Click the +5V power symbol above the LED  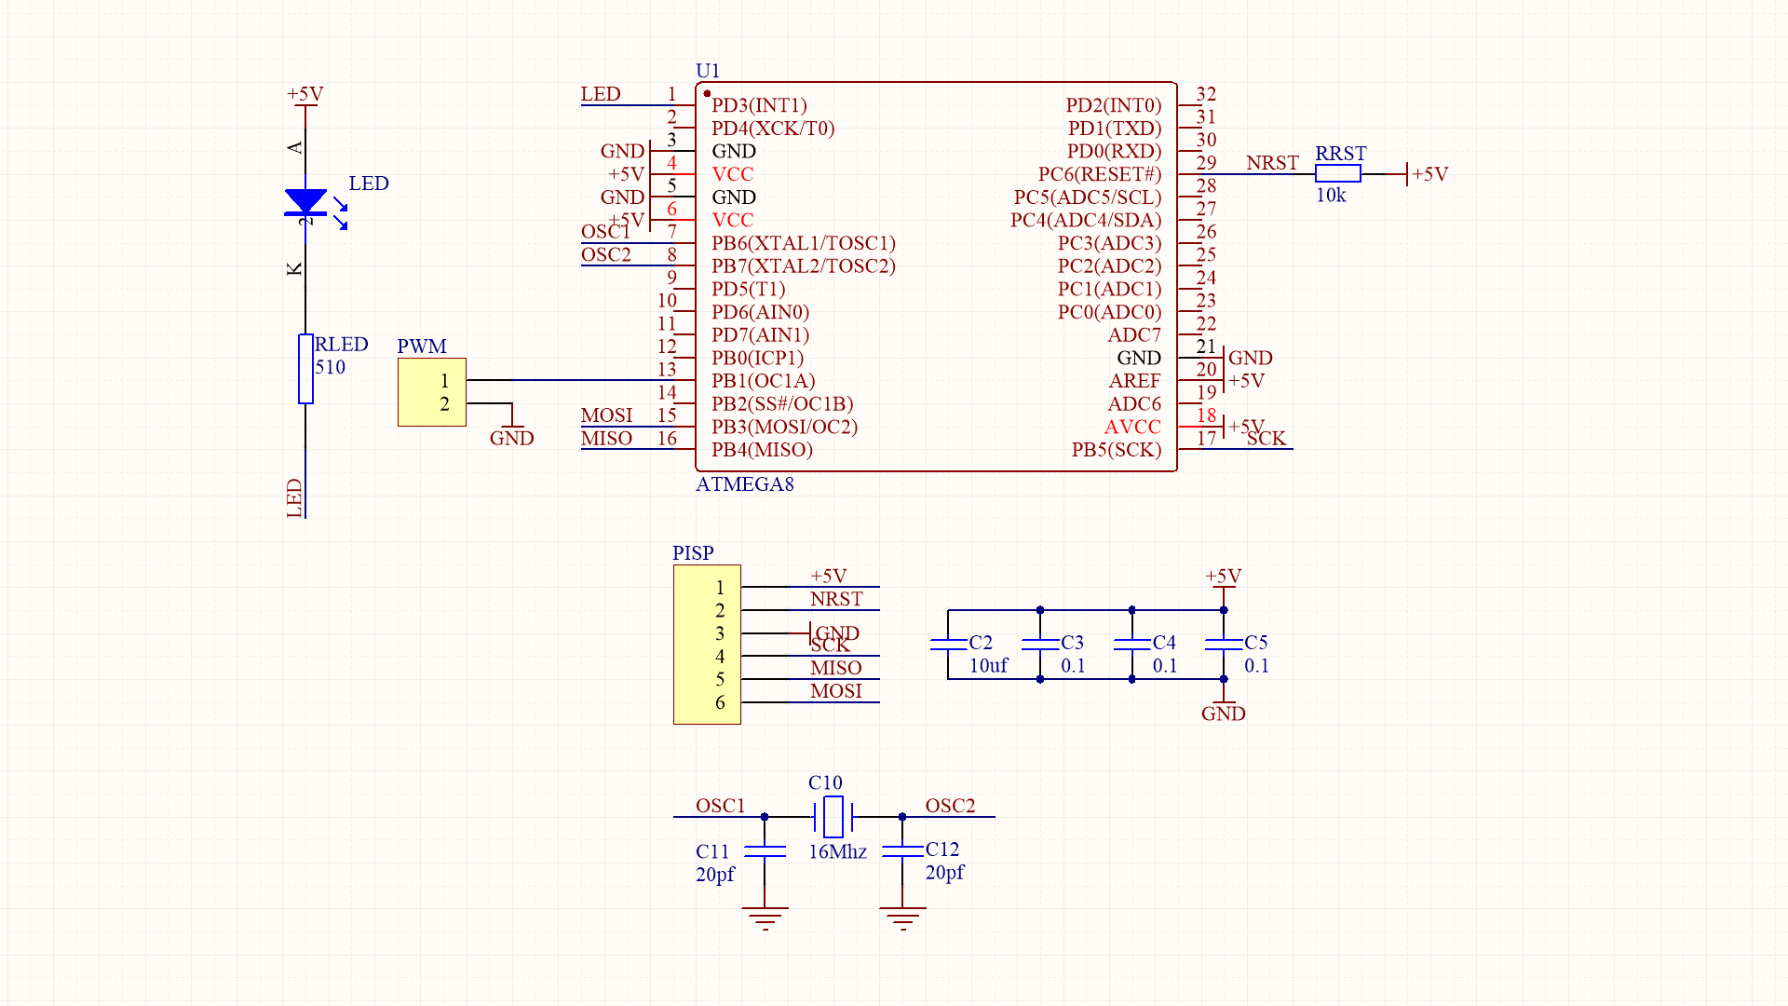[x=305, y=101]
